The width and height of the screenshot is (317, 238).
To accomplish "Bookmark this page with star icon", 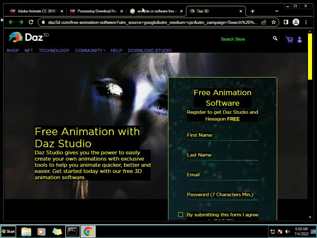I will pos(274,22).
